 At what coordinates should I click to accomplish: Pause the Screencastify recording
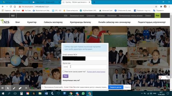(x=2, y=88)
